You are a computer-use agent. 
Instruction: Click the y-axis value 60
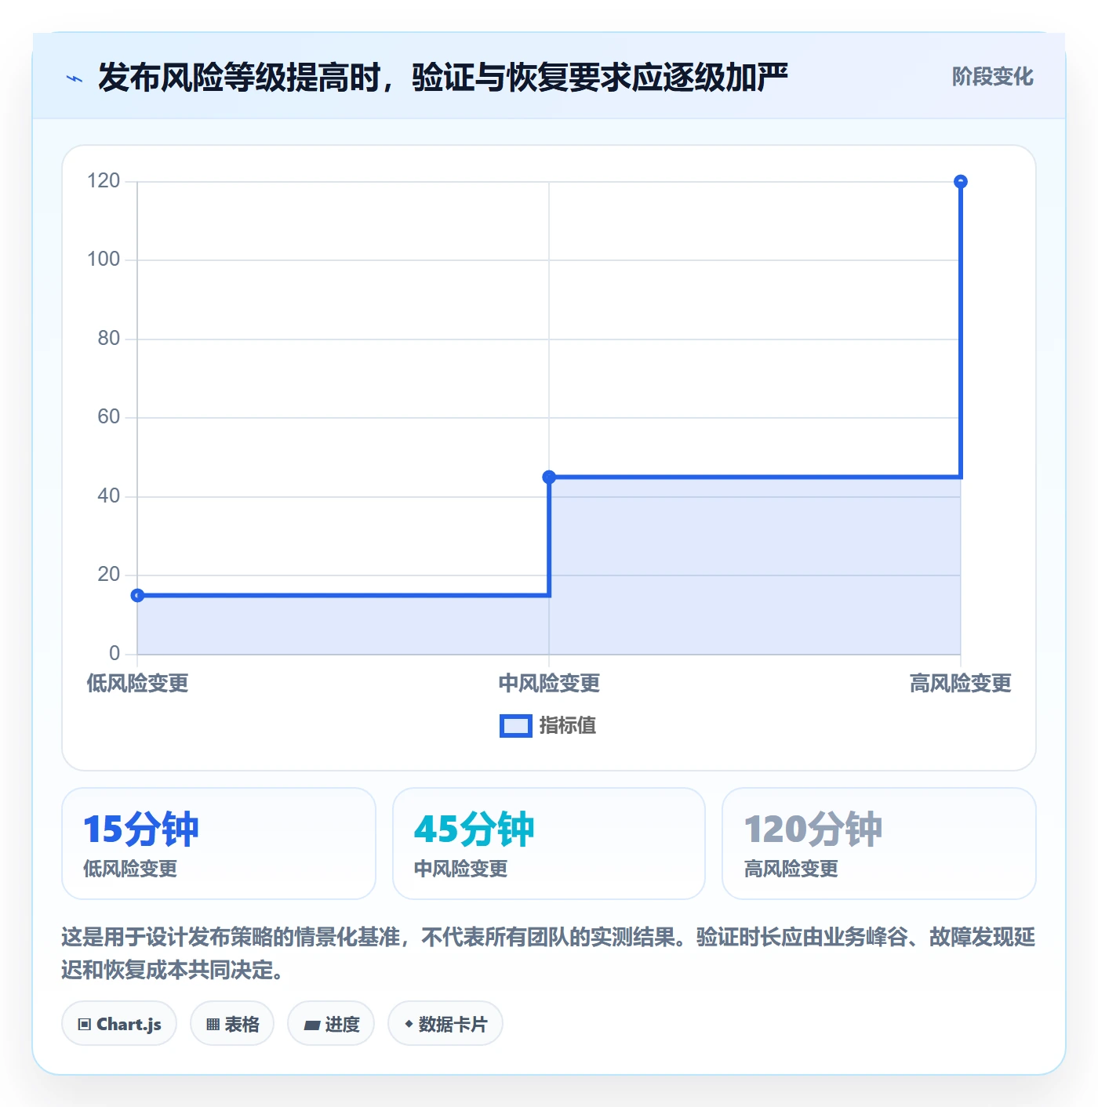(108, 417)
